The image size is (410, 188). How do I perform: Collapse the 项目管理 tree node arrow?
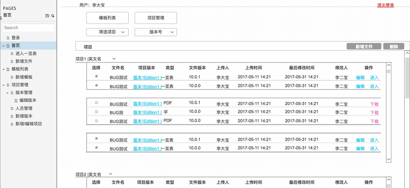(x=4, y=85)
